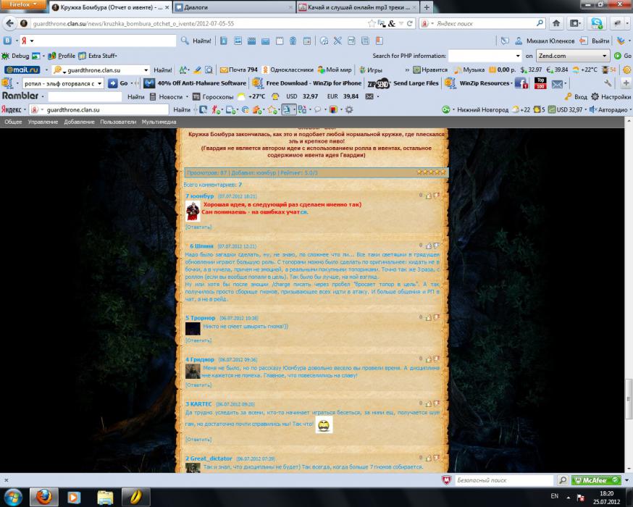Click the Skype icon in navigation bar
This screenshot has width=633, height=507.
pos(595,24)
